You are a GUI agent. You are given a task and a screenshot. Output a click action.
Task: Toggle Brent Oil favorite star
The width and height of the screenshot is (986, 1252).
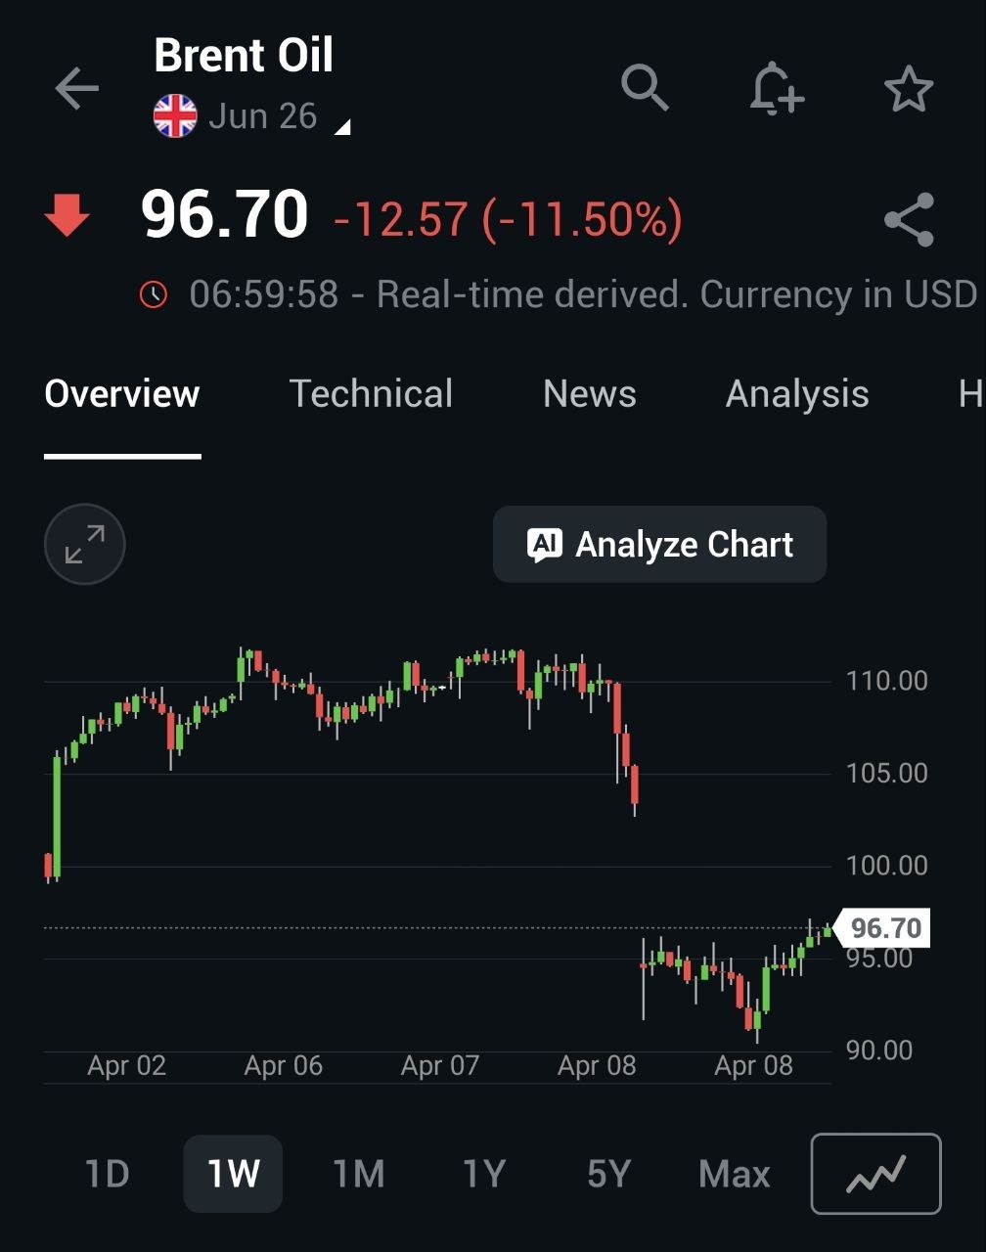click(x=909, y=89)
